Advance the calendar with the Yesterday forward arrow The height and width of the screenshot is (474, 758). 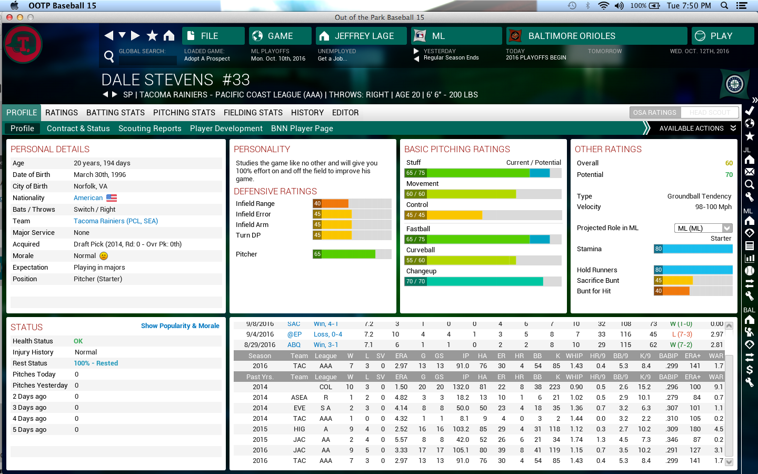coord(416,51)
